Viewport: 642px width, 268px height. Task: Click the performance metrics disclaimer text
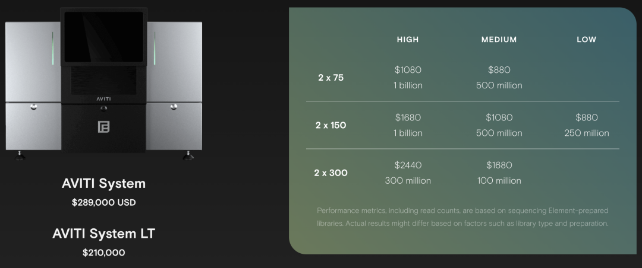pyautogui.click(x=462, y=218)
